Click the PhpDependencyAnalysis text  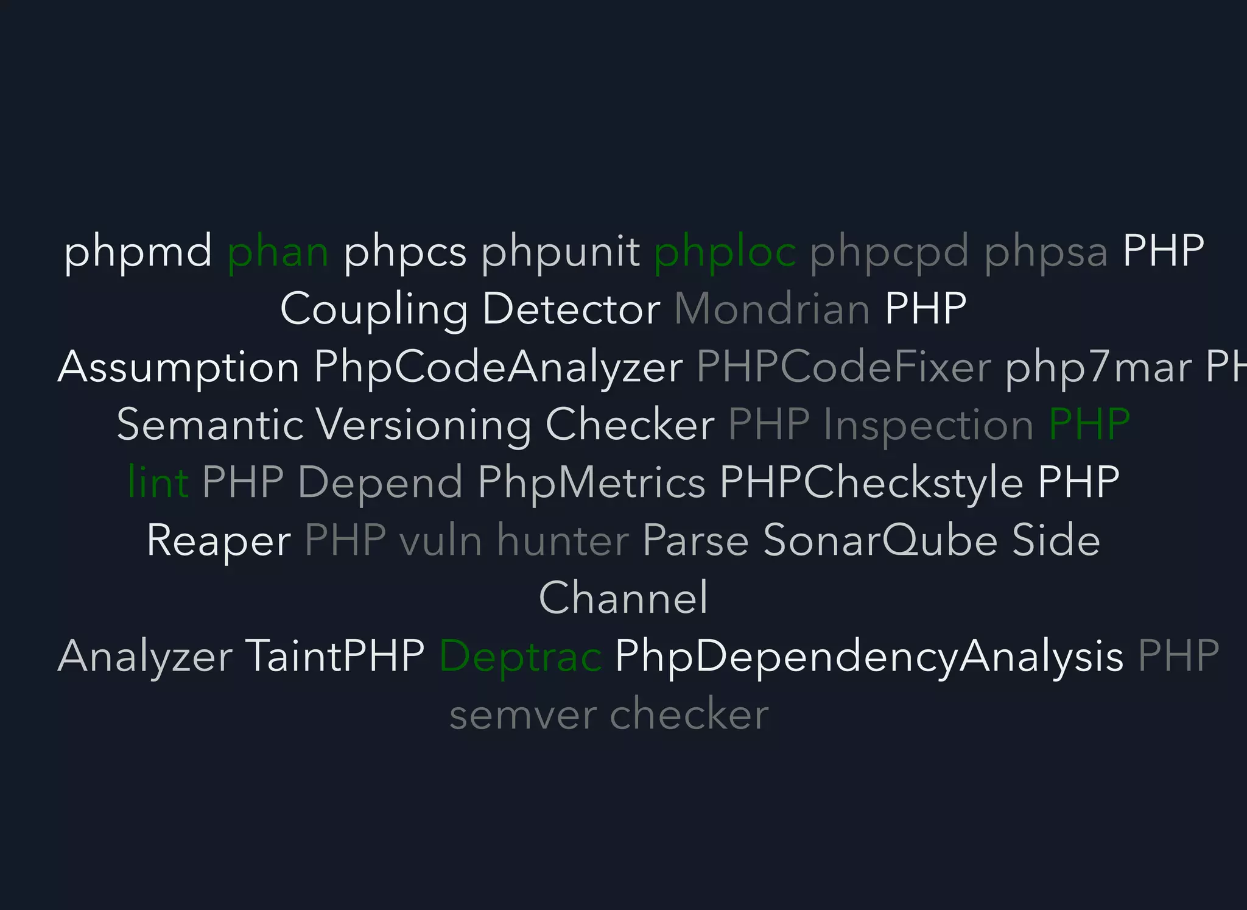pyautogui.click(x=869, y=657)
